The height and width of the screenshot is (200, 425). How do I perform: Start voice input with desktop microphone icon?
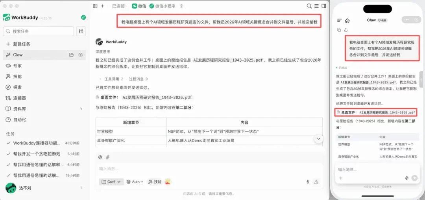(x=308, y=182)
